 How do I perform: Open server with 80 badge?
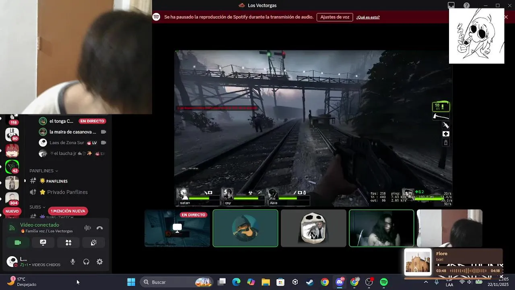tap(12, 134)
